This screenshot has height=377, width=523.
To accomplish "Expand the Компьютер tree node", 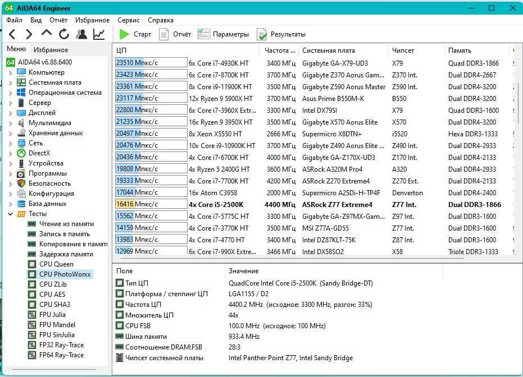I will (x=10, y=72).
